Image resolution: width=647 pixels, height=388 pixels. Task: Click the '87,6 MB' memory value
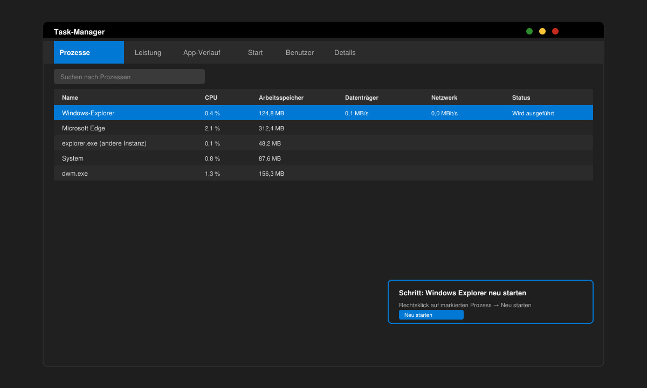click(x=270, y=158)
